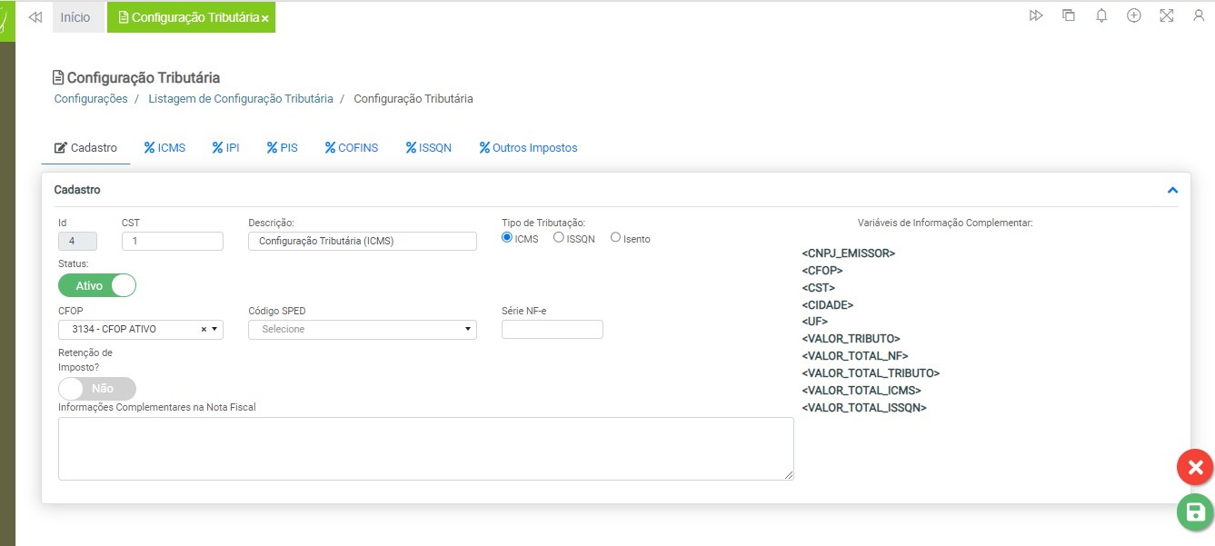Open the notifications bell icon
The height and width of the screenshot is (546, 1215).
point(1101,15)
